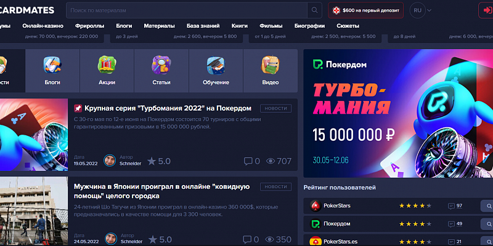This screenshot has height=246, width=493.
Task: Click views eye icon showing 350
Action: click(269, 240)
